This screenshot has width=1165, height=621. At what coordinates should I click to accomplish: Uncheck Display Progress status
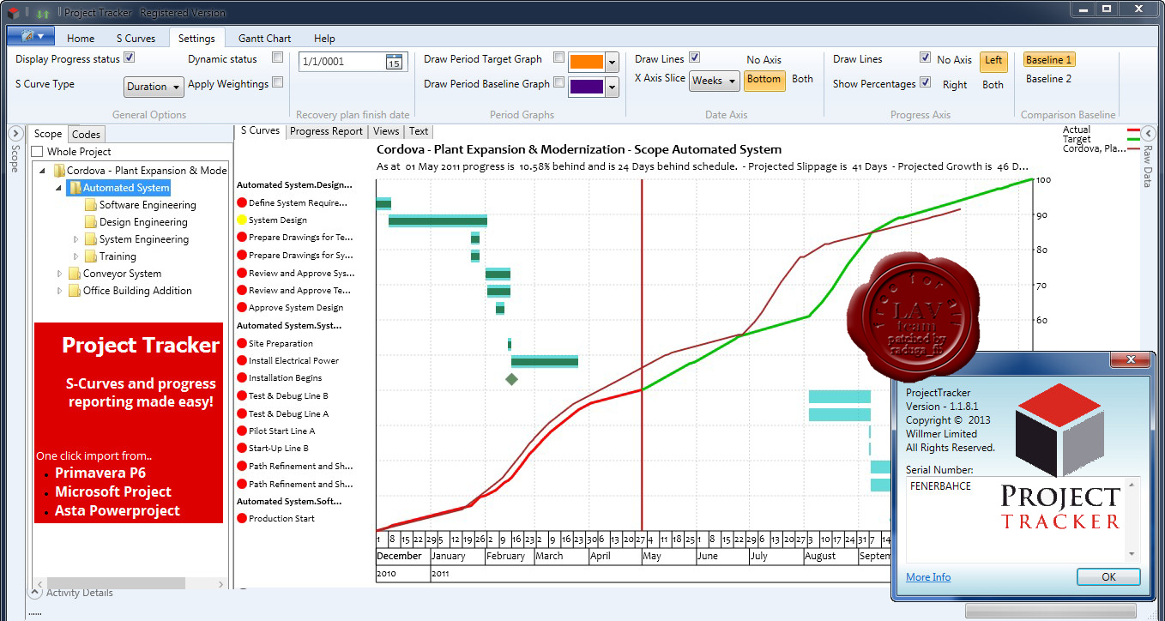click(130, 57)
